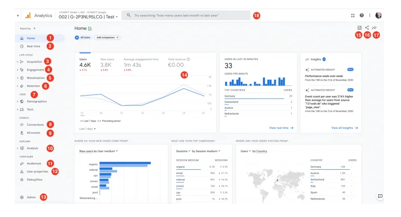Open the insights sparkline icon
The height and width of the screenshot is (217, 401).
[374, 28]
